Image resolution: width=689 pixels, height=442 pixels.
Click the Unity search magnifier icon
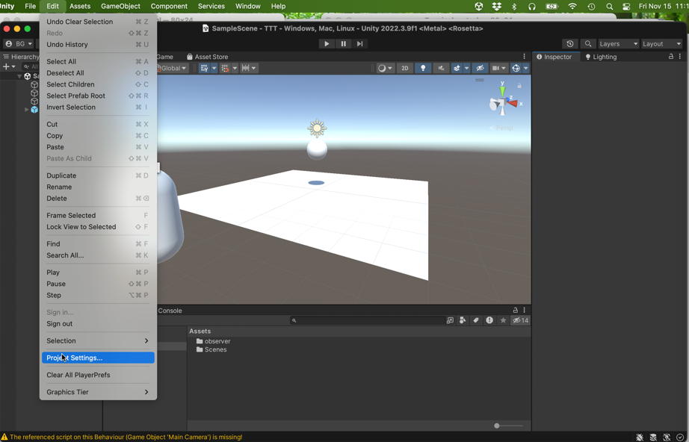point(588,44)
